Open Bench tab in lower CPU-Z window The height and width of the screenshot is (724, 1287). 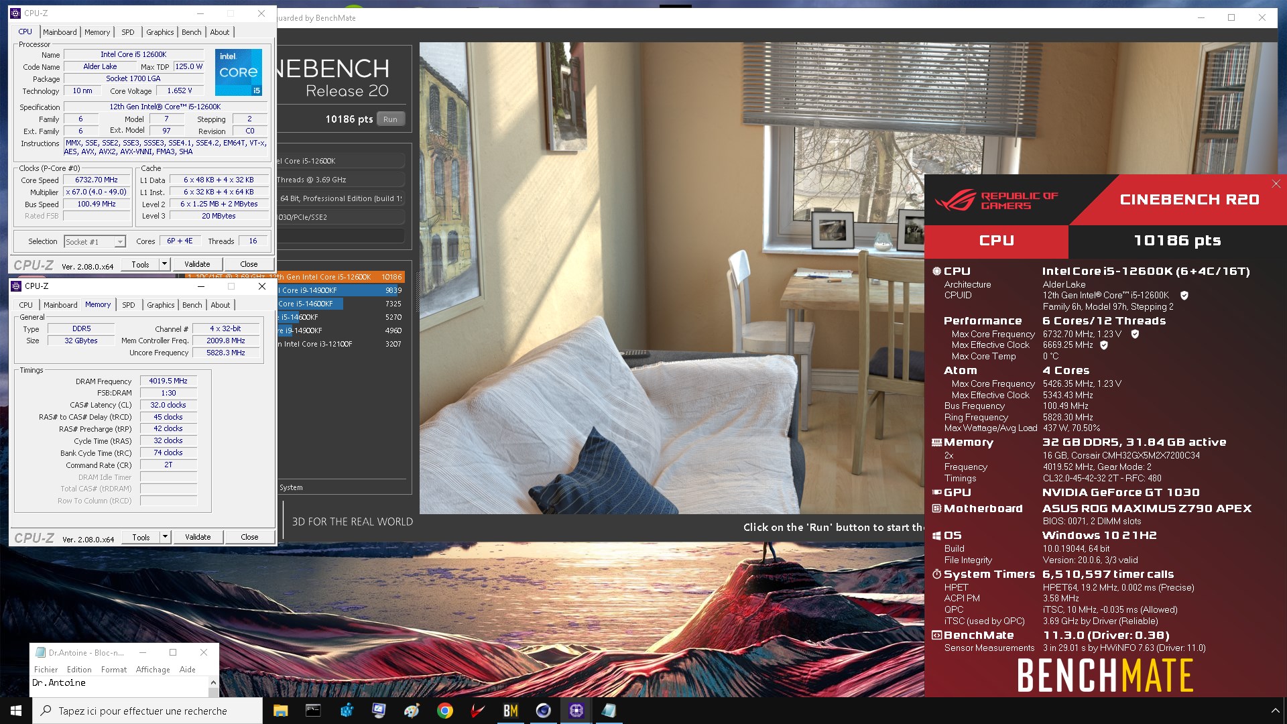pyautogui.click(x=192, y=305)
